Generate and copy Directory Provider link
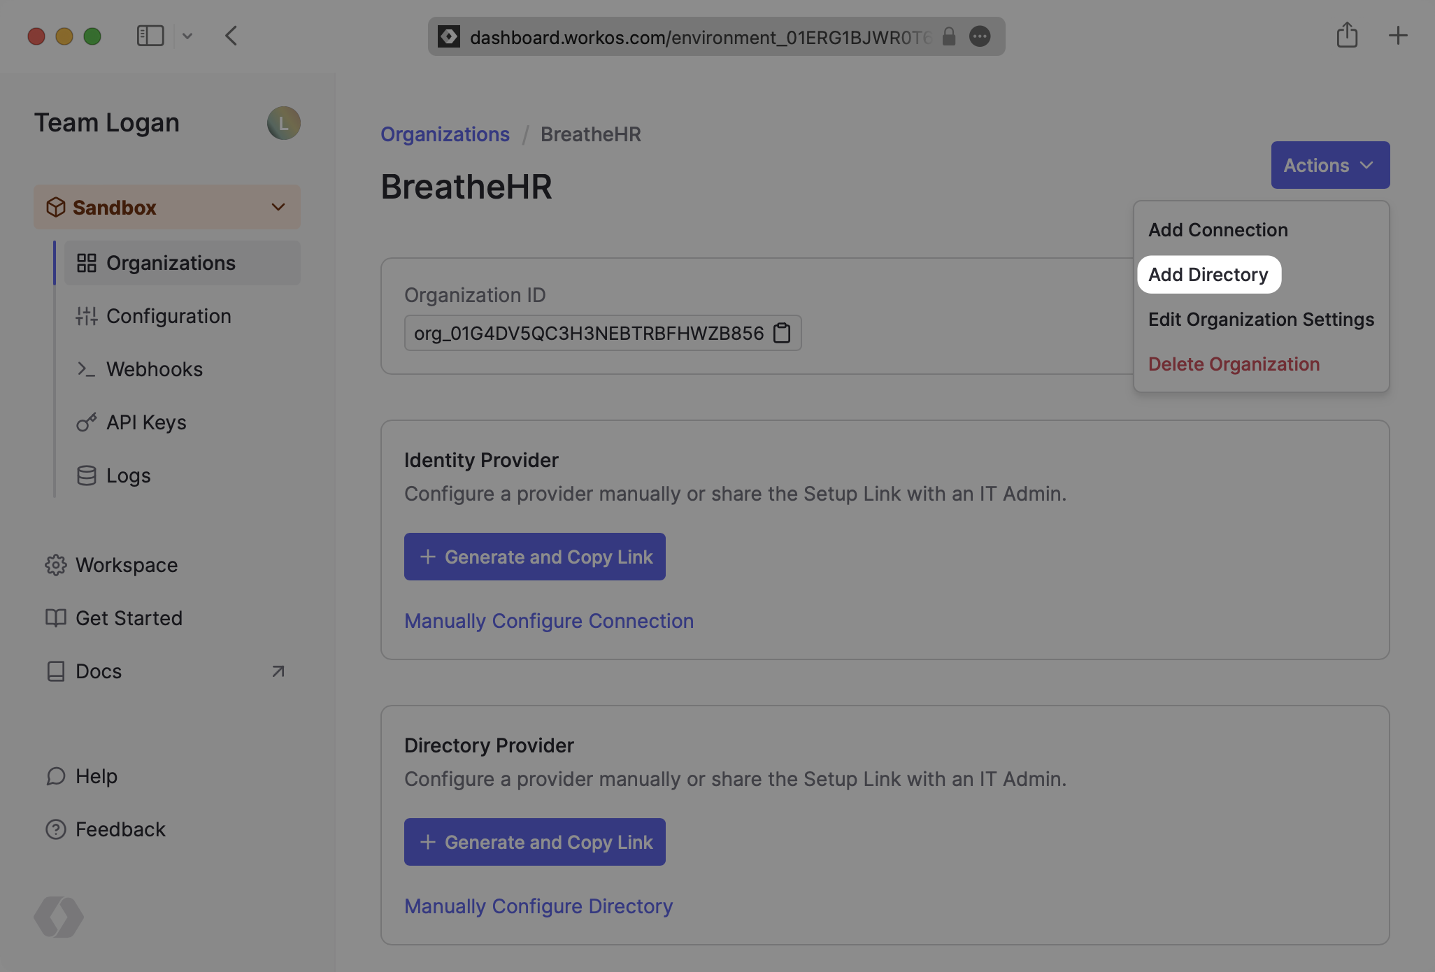The image size is (1435, 972). (x=534, y=842)
